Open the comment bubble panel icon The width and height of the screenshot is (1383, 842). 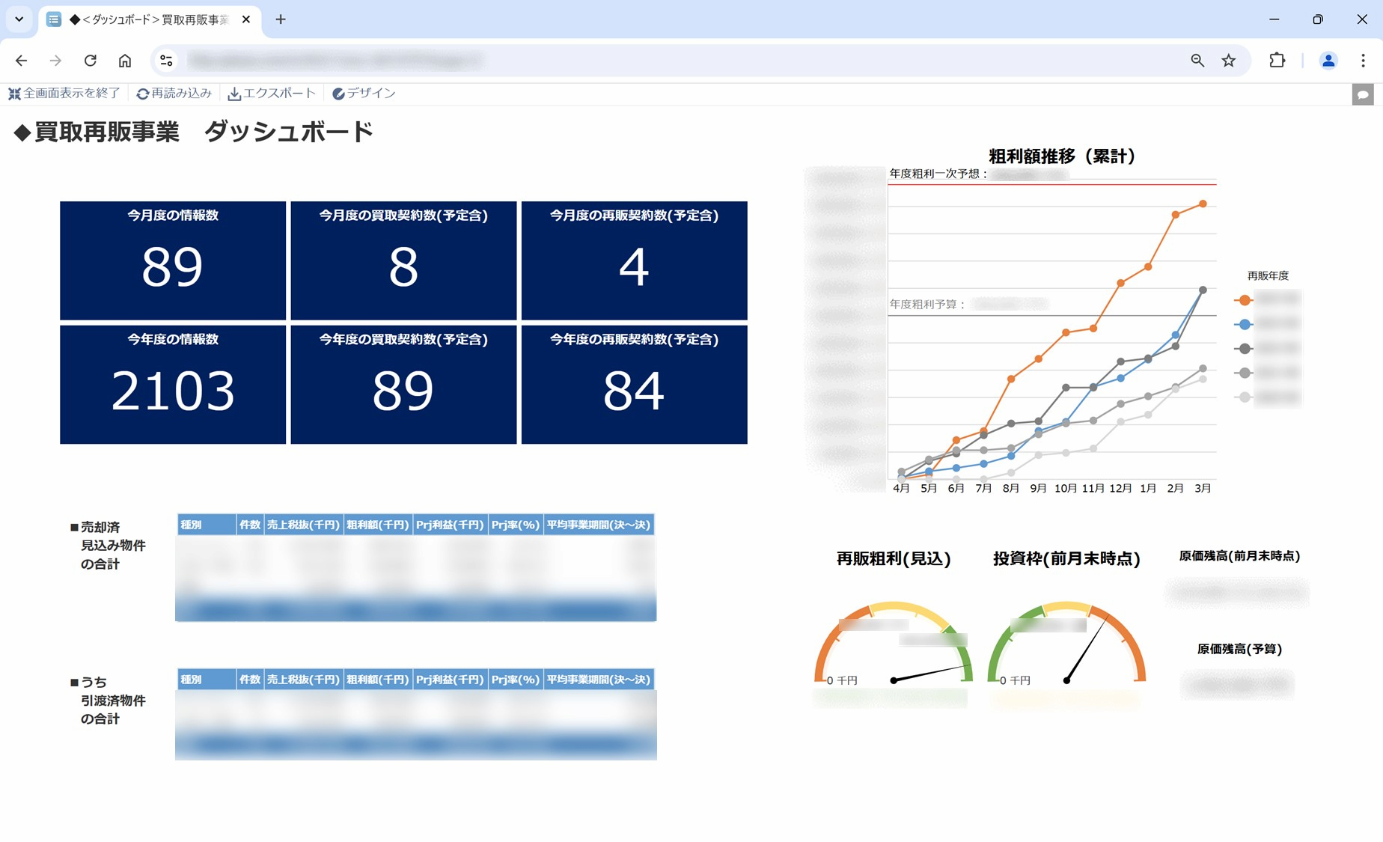(x=1362, y=95)
